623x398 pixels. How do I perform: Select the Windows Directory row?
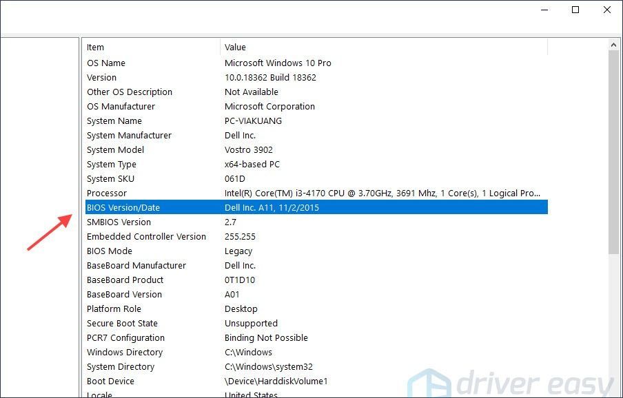pos(316,353)
